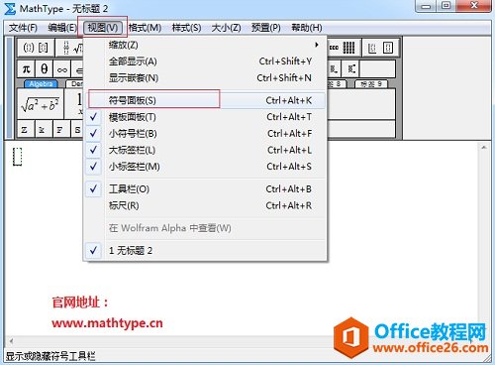Click the horizontal scrollbar left arrow

coord(11,341)
